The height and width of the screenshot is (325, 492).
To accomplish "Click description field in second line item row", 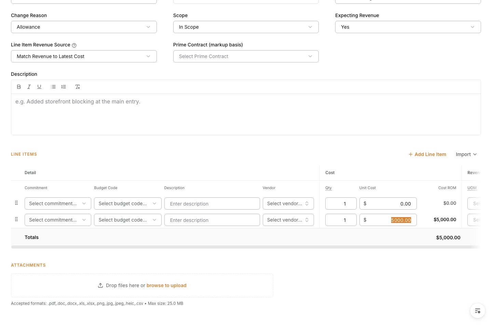I will (212, 220).
